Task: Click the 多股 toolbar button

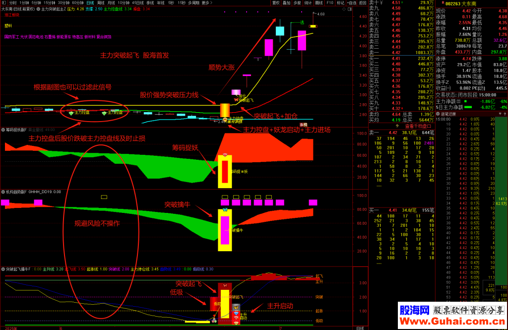Action: pyautogui.click(x=297, y=2)
